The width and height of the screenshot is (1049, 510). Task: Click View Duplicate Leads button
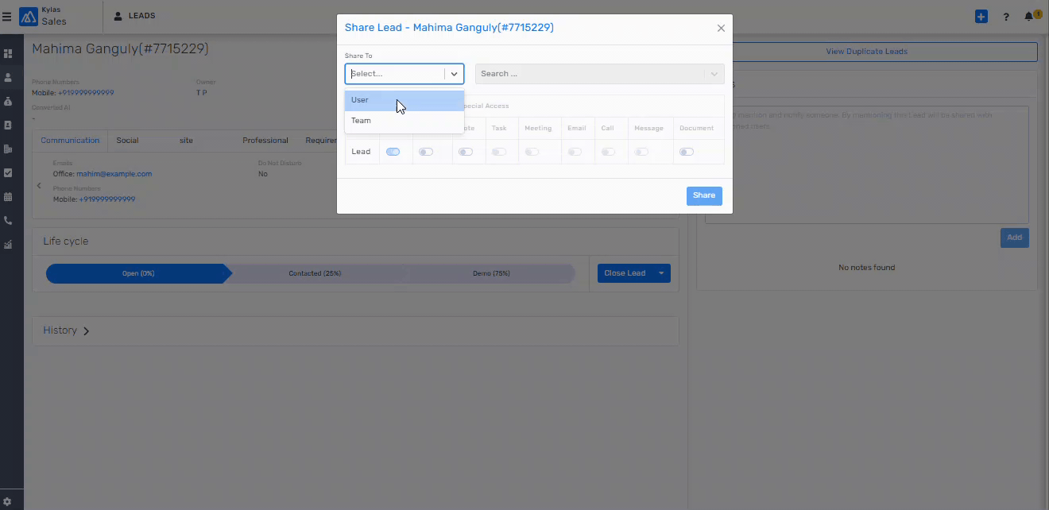pos(866,52)
